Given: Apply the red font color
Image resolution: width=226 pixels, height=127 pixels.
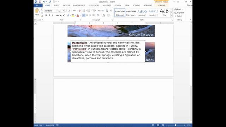Looking at the screenshot, I should pos(78,16).
